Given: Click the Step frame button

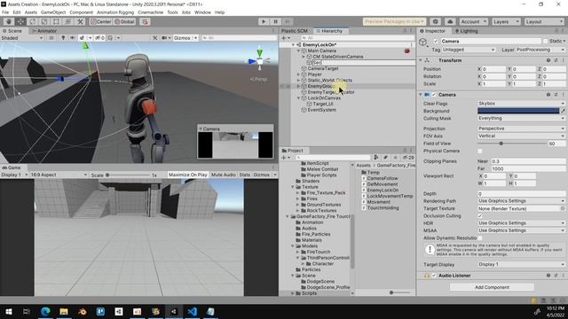Looking at the screenshot, I should pos(288,21).
